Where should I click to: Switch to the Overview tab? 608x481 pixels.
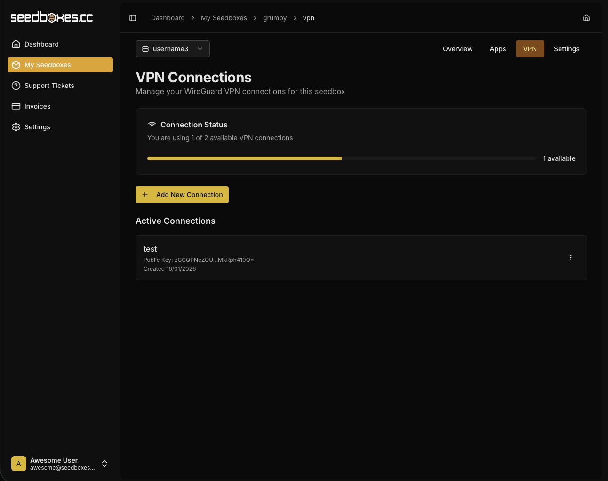tap(457, 49)
